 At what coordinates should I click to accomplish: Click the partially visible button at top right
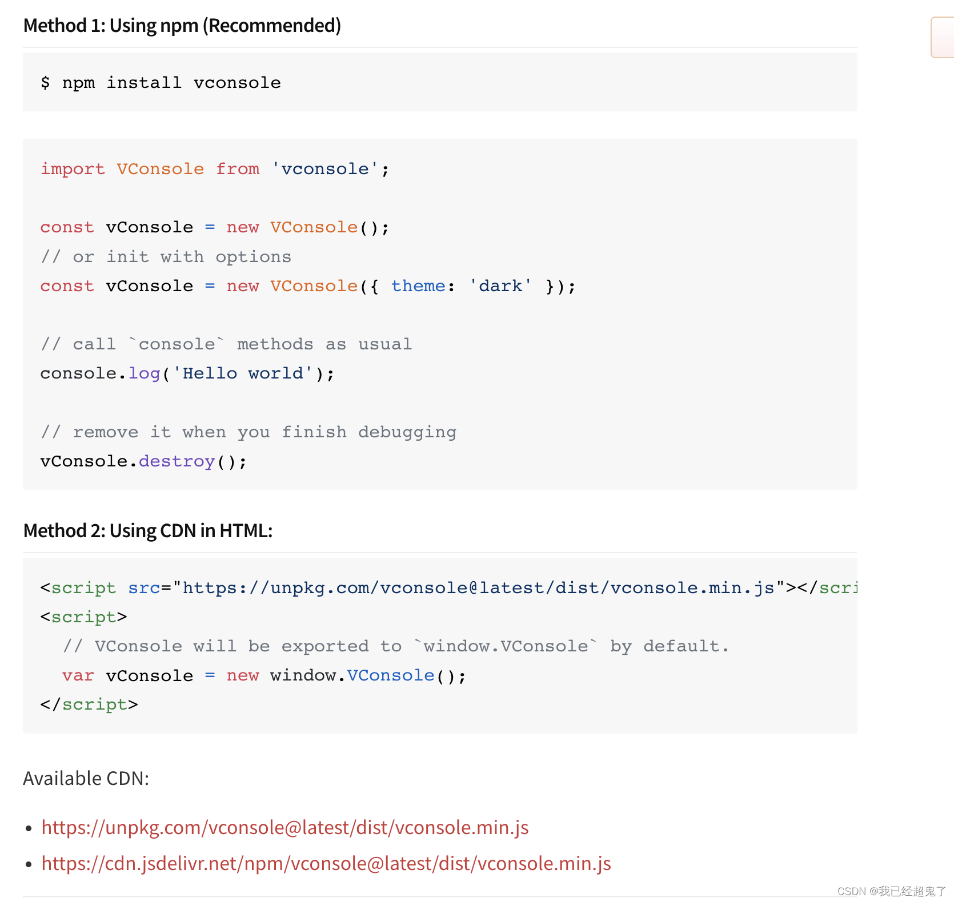pos(943,37)
